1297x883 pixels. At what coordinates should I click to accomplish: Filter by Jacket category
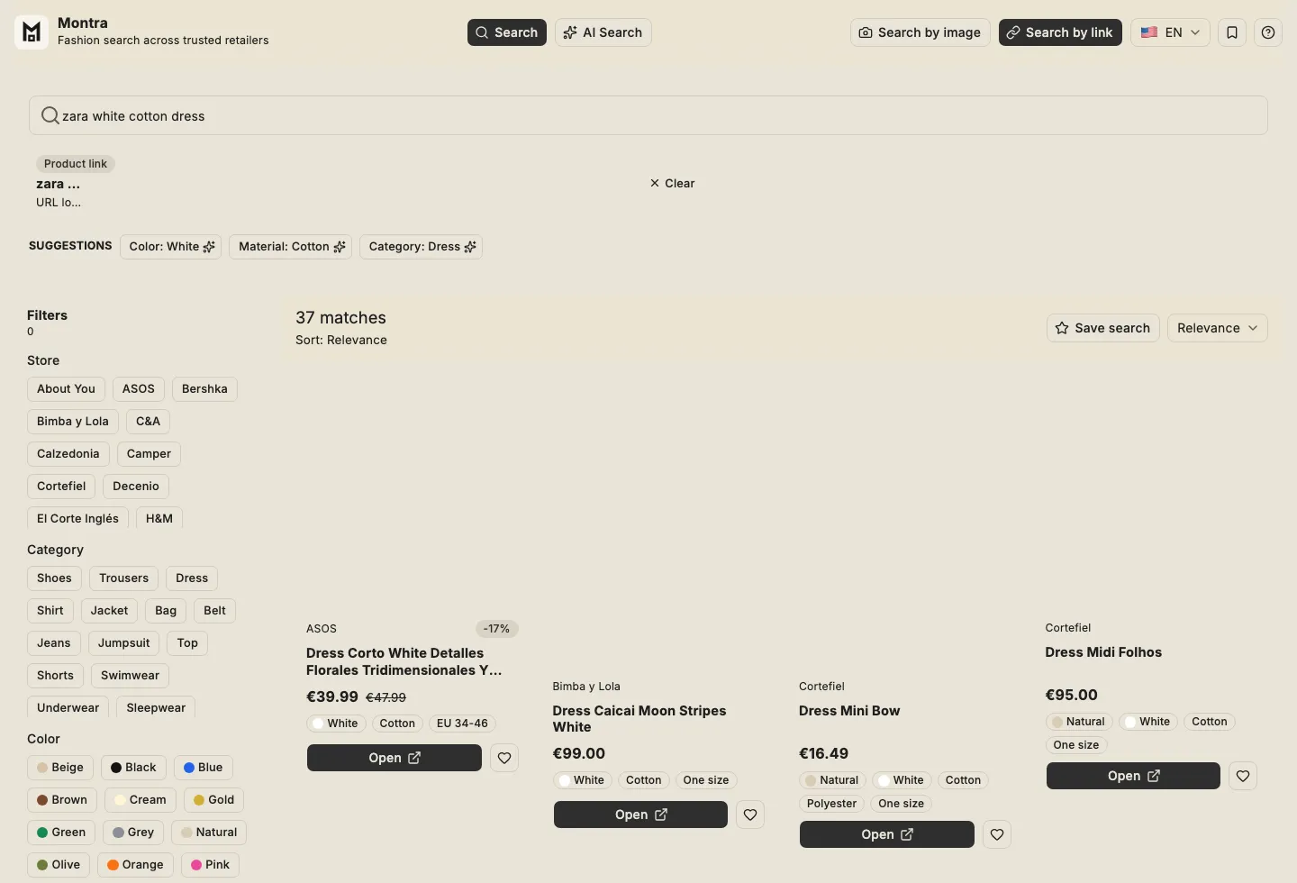(109, 611)
